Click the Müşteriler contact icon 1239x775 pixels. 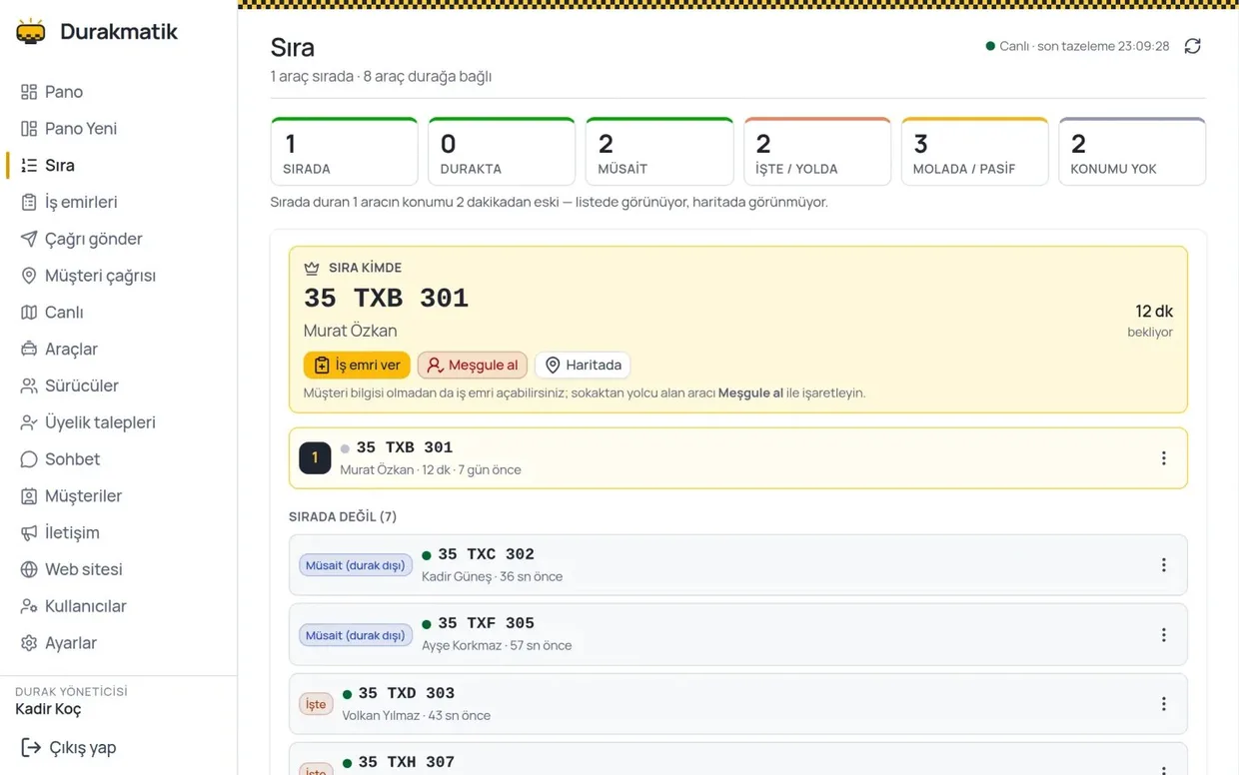tap(29, 496)
